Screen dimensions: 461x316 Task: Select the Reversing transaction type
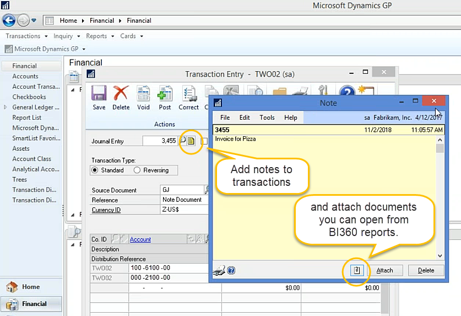pyautogui.click(x=137, y=170)
